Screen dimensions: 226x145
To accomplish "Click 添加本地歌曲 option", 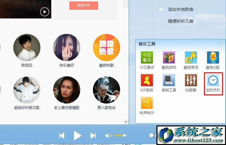I will point(180,10).
